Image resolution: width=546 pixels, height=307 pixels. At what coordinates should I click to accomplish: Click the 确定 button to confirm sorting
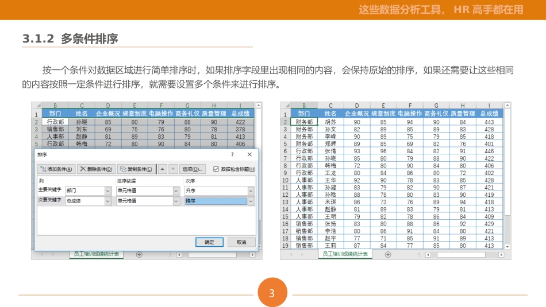click(210, 243)
